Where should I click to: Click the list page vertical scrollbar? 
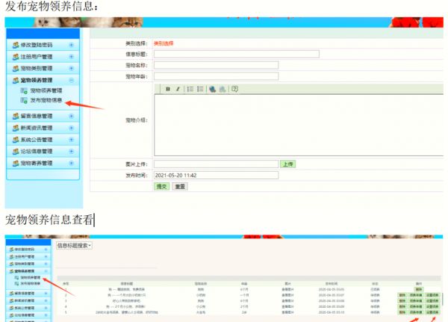coord(442,299)
